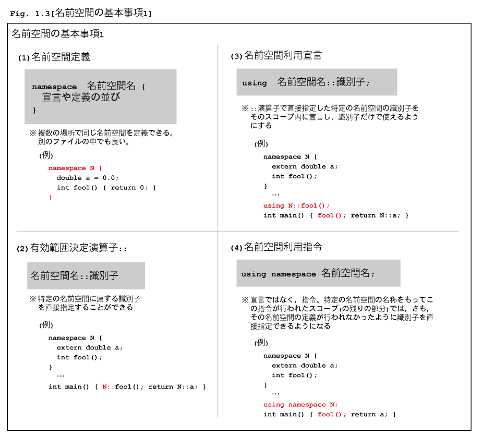Click the box title '名前空間の基本事項1'
The height and width of the screenshot is (436, 482).
pyautogui.click(x=57, y=34)
